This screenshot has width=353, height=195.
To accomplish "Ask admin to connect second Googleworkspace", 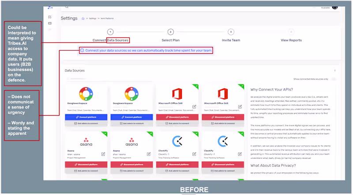I will coord(131,124).
